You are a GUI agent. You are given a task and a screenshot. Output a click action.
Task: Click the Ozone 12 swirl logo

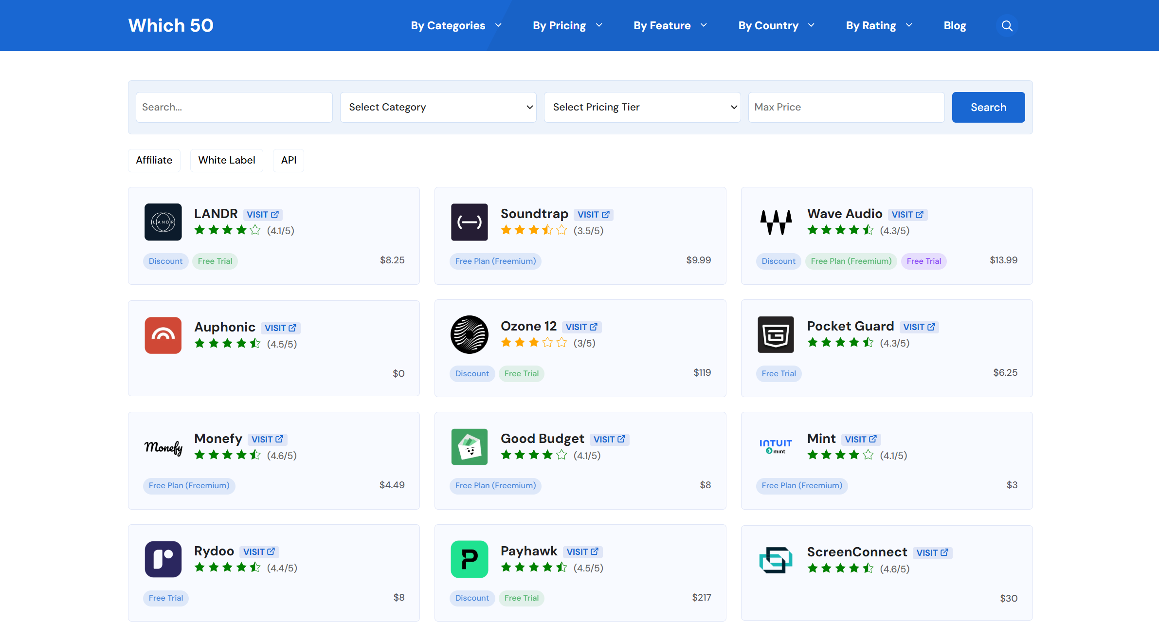tap(470, 334)
